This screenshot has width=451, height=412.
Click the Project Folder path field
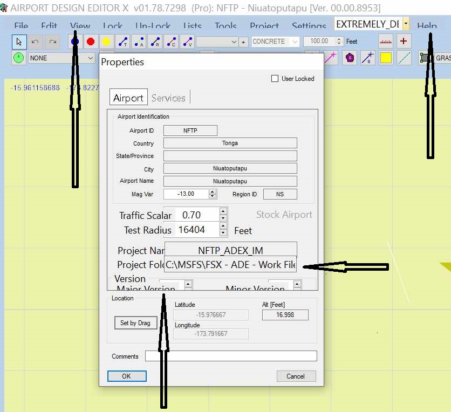tap(230, 264)
